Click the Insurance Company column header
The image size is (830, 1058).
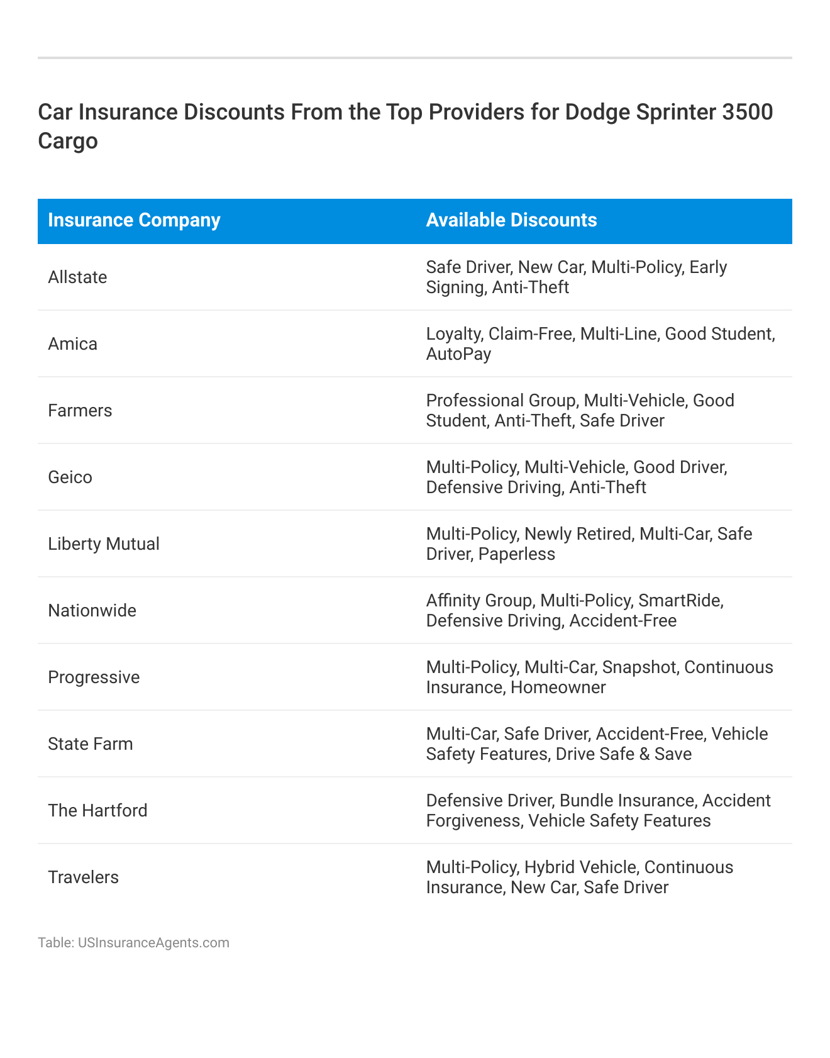tap(134, 220)
